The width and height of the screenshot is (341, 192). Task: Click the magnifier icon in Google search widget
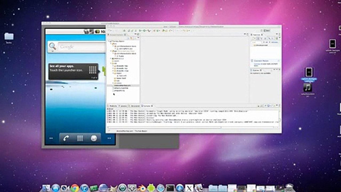point(52,46)
